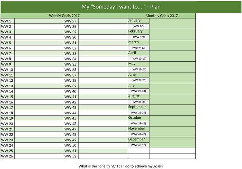Select the WW 52 goal cell
The width and height of the screenshot is (242, 169).
103,156
